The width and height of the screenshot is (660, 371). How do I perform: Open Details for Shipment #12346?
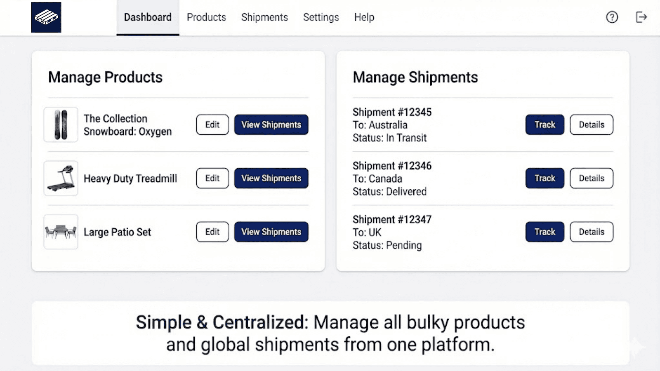592,178
